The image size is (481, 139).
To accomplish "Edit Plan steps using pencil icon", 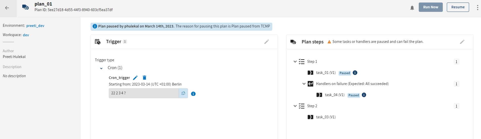I will pos(462,42).
